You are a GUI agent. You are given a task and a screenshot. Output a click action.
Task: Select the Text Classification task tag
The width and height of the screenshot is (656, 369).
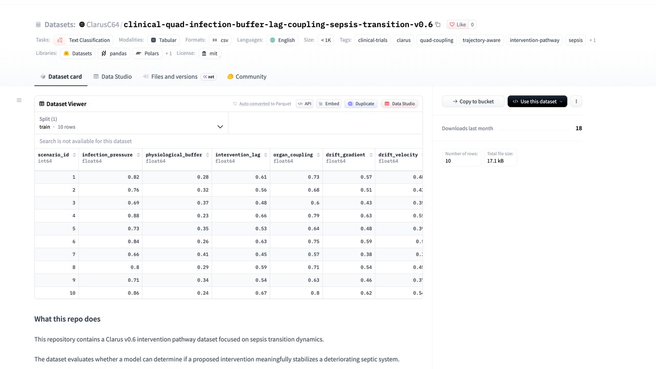pos(83,40)
